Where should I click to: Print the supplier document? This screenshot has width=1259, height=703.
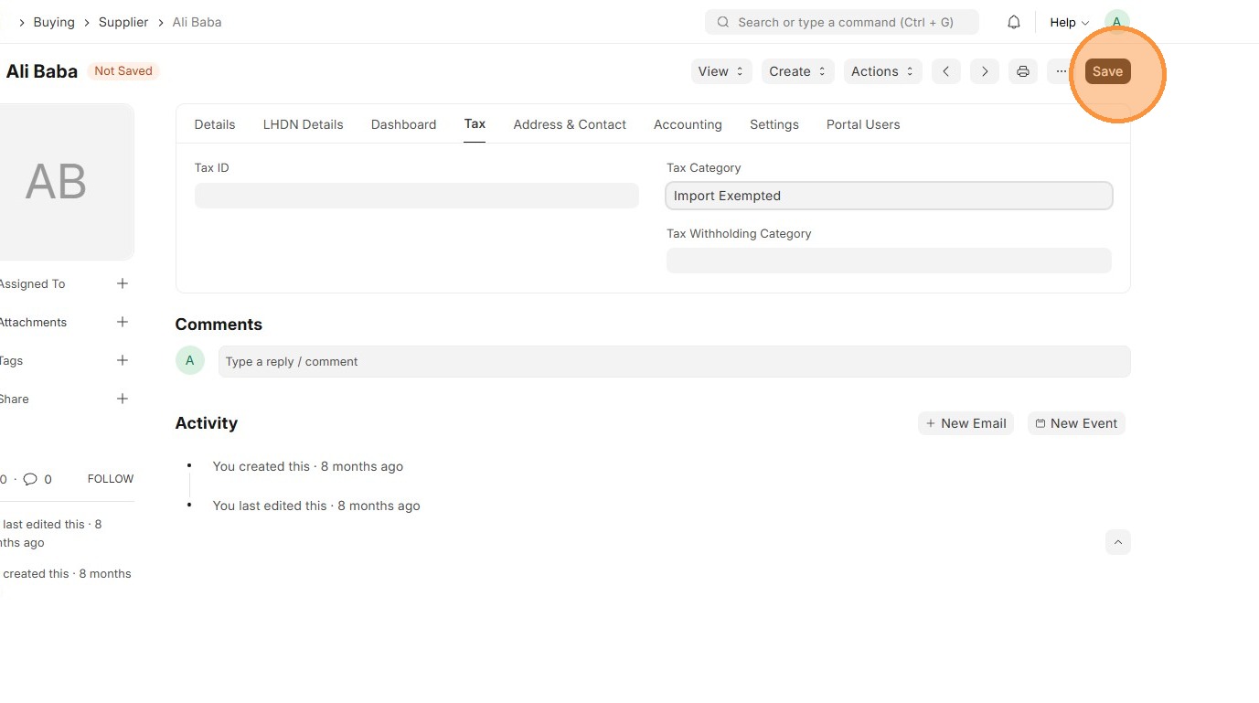[x=1023, y=71]
